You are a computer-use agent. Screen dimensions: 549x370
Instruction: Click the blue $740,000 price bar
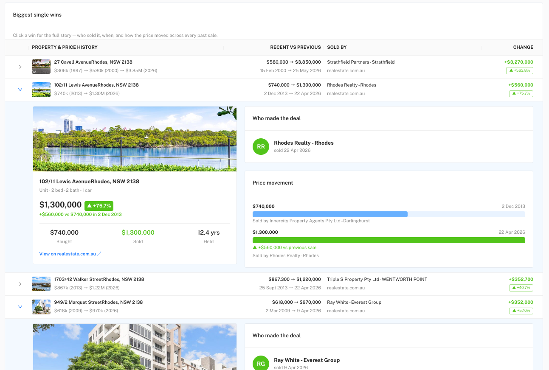click(x=330, y=214)
